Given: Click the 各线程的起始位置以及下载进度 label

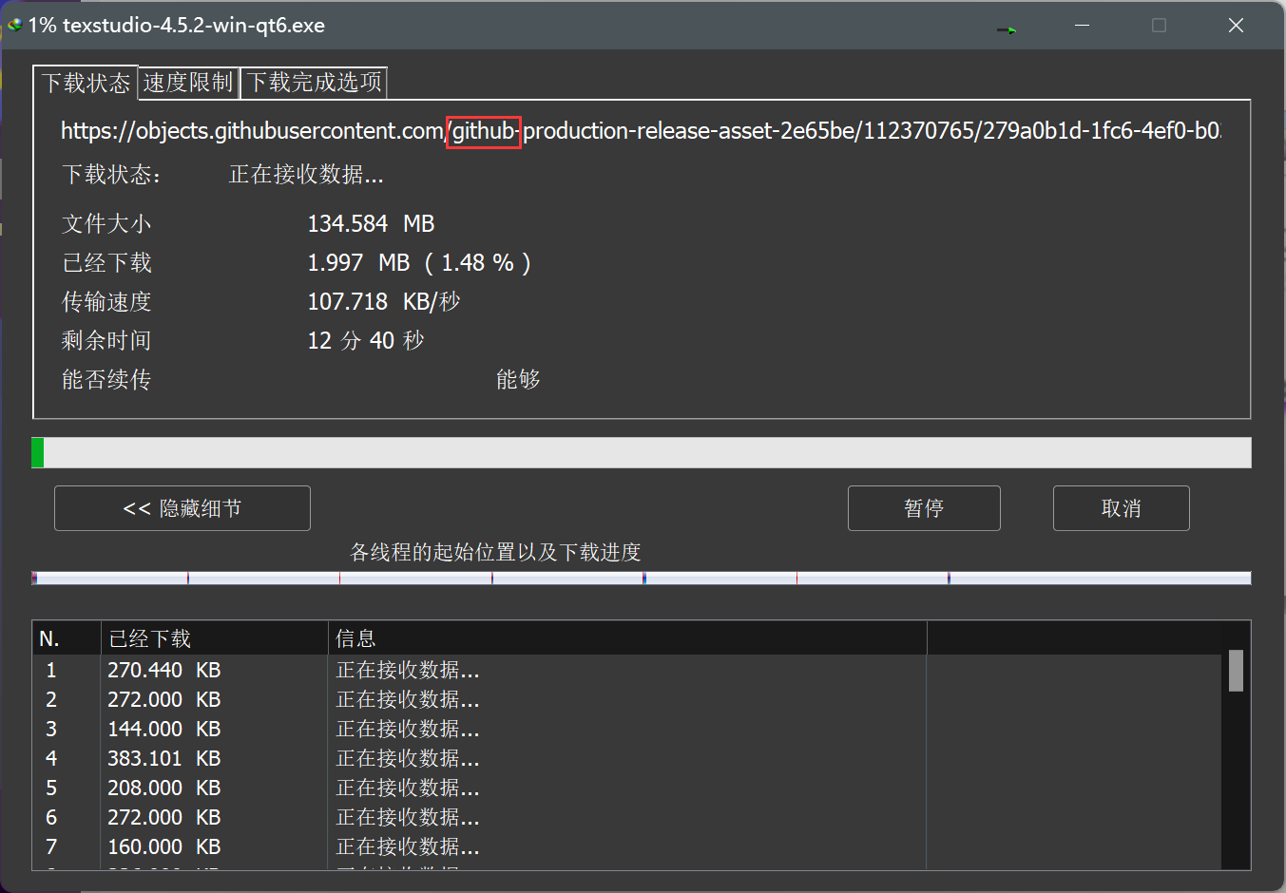Looking at the screenshot, I should tap(495, 552).
